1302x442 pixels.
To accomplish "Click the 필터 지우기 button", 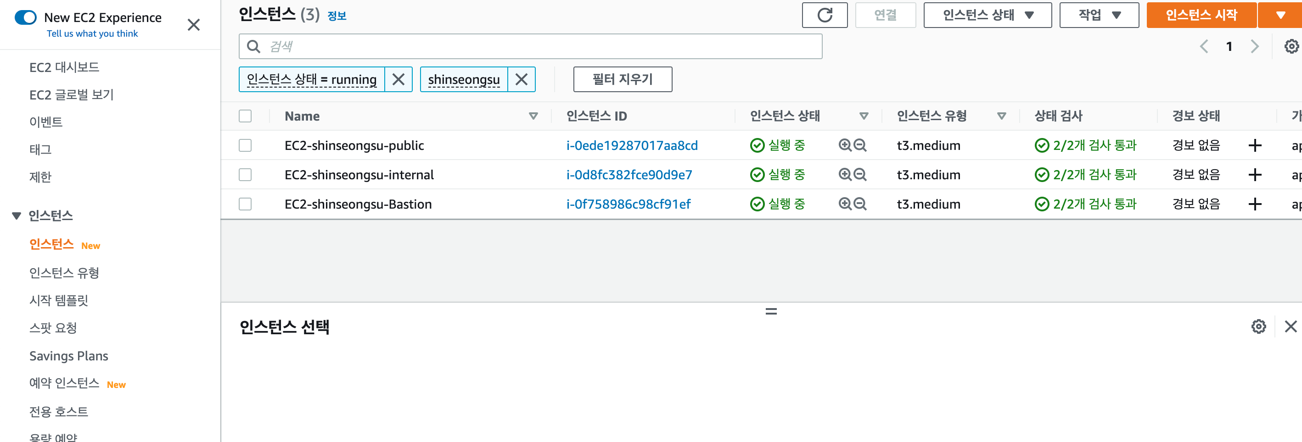I will (622, 79).
